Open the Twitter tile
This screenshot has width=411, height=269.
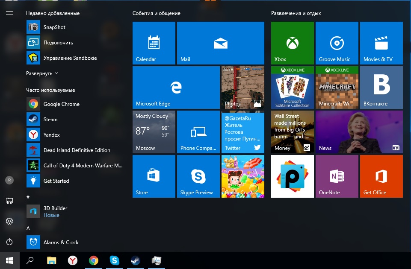pyautogui.click(x=243, y=132)
